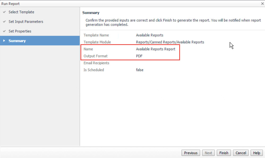Screen dimensions: 265x158
Task: Click the arrow icon beside Summary step
Action: (4, 41)
